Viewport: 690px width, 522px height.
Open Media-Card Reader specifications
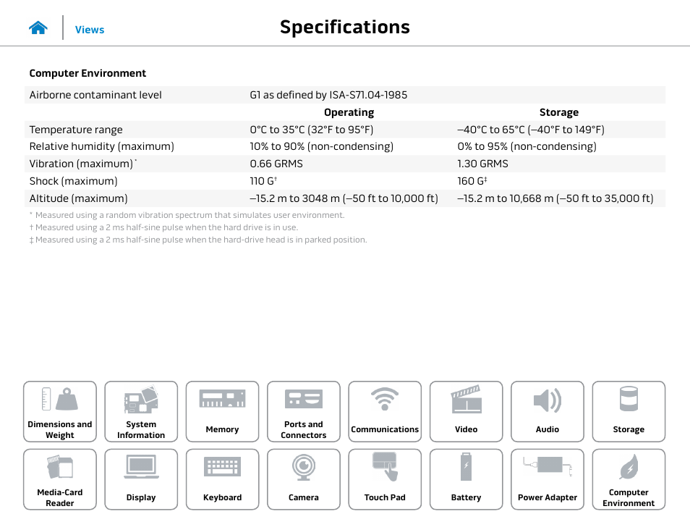pos(60,479)
